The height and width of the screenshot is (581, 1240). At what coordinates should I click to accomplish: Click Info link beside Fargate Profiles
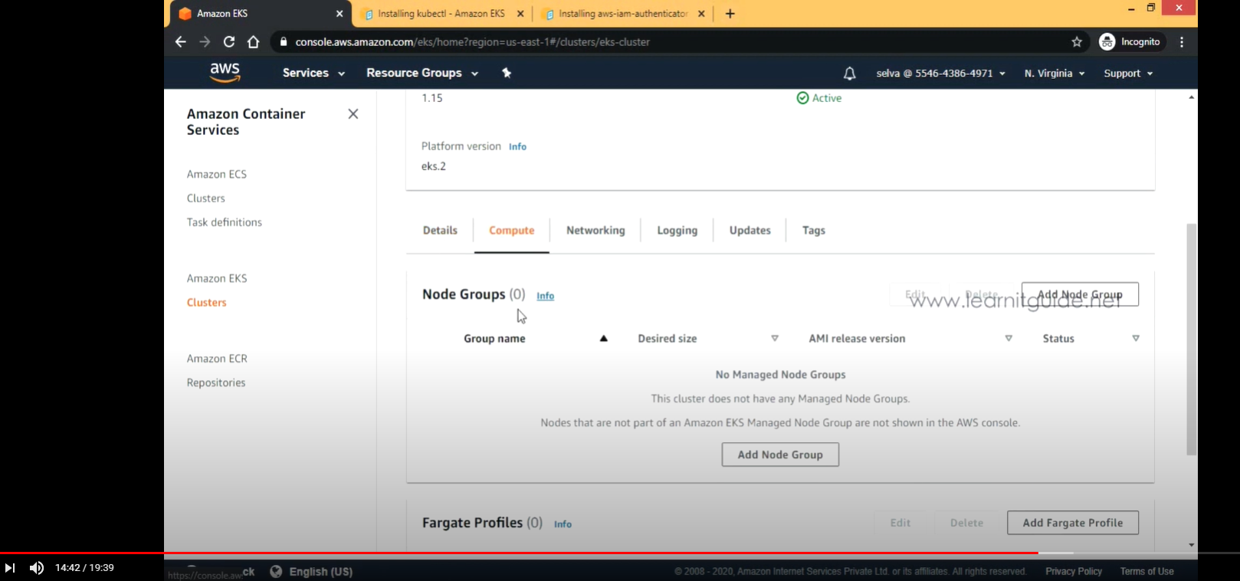563,524
